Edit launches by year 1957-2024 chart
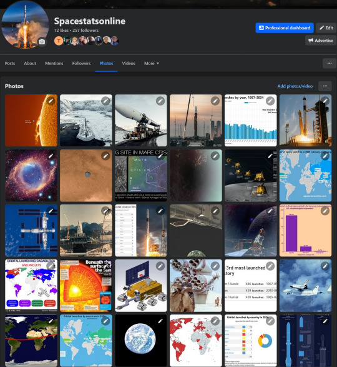Screen dimensions: 337x367 coord(270,101)
